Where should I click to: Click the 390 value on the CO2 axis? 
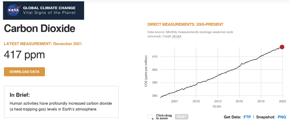(155, 83)
